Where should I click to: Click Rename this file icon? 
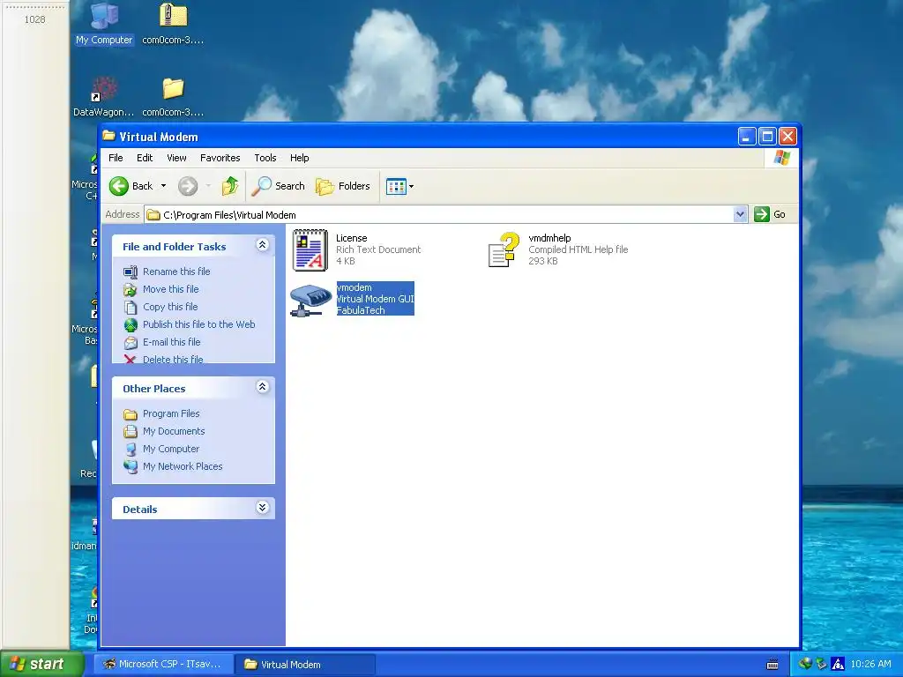coord(131,272)
